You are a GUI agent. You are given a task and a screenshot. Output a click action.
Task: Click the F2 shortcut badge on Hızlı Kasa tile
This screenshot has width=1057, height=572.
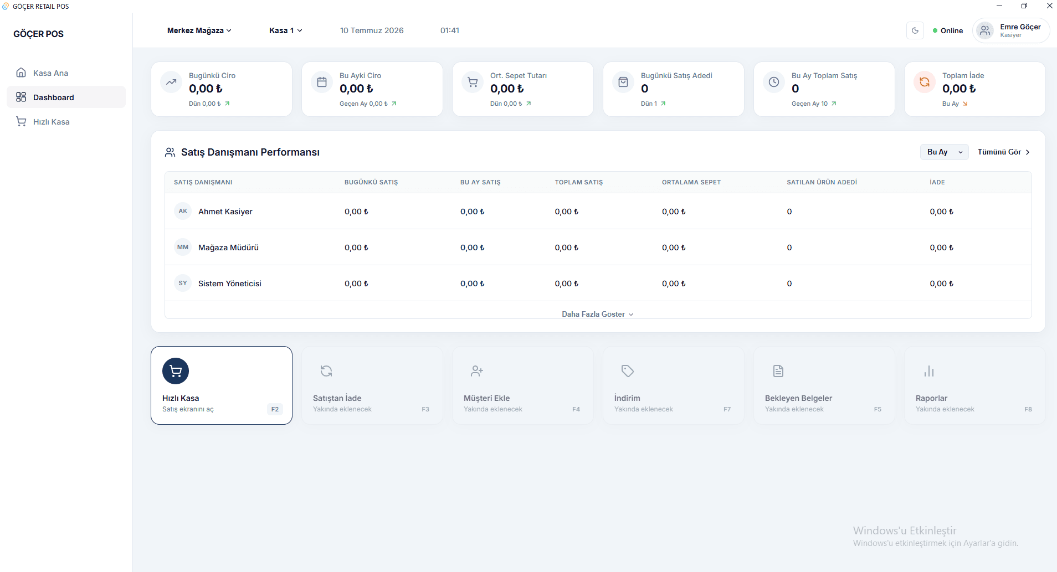275,409
